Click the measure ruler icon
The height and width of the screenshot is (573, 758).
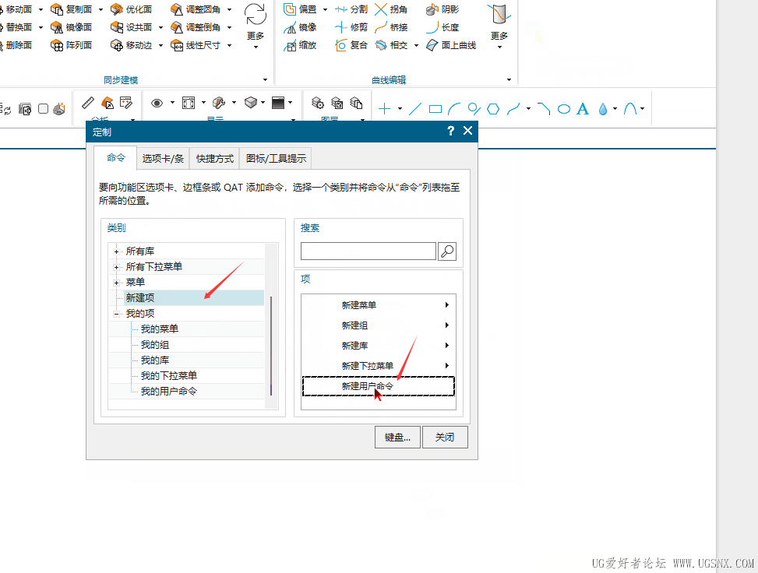pyautogui.click(x=88, y=103)
